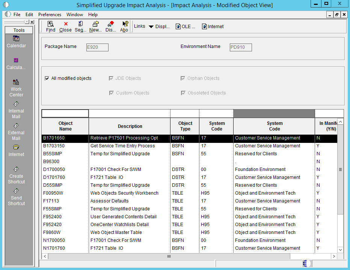Screen dimensions: 350x270
Task: Click the Create Shortcut icon
Action: pos(16,175)
